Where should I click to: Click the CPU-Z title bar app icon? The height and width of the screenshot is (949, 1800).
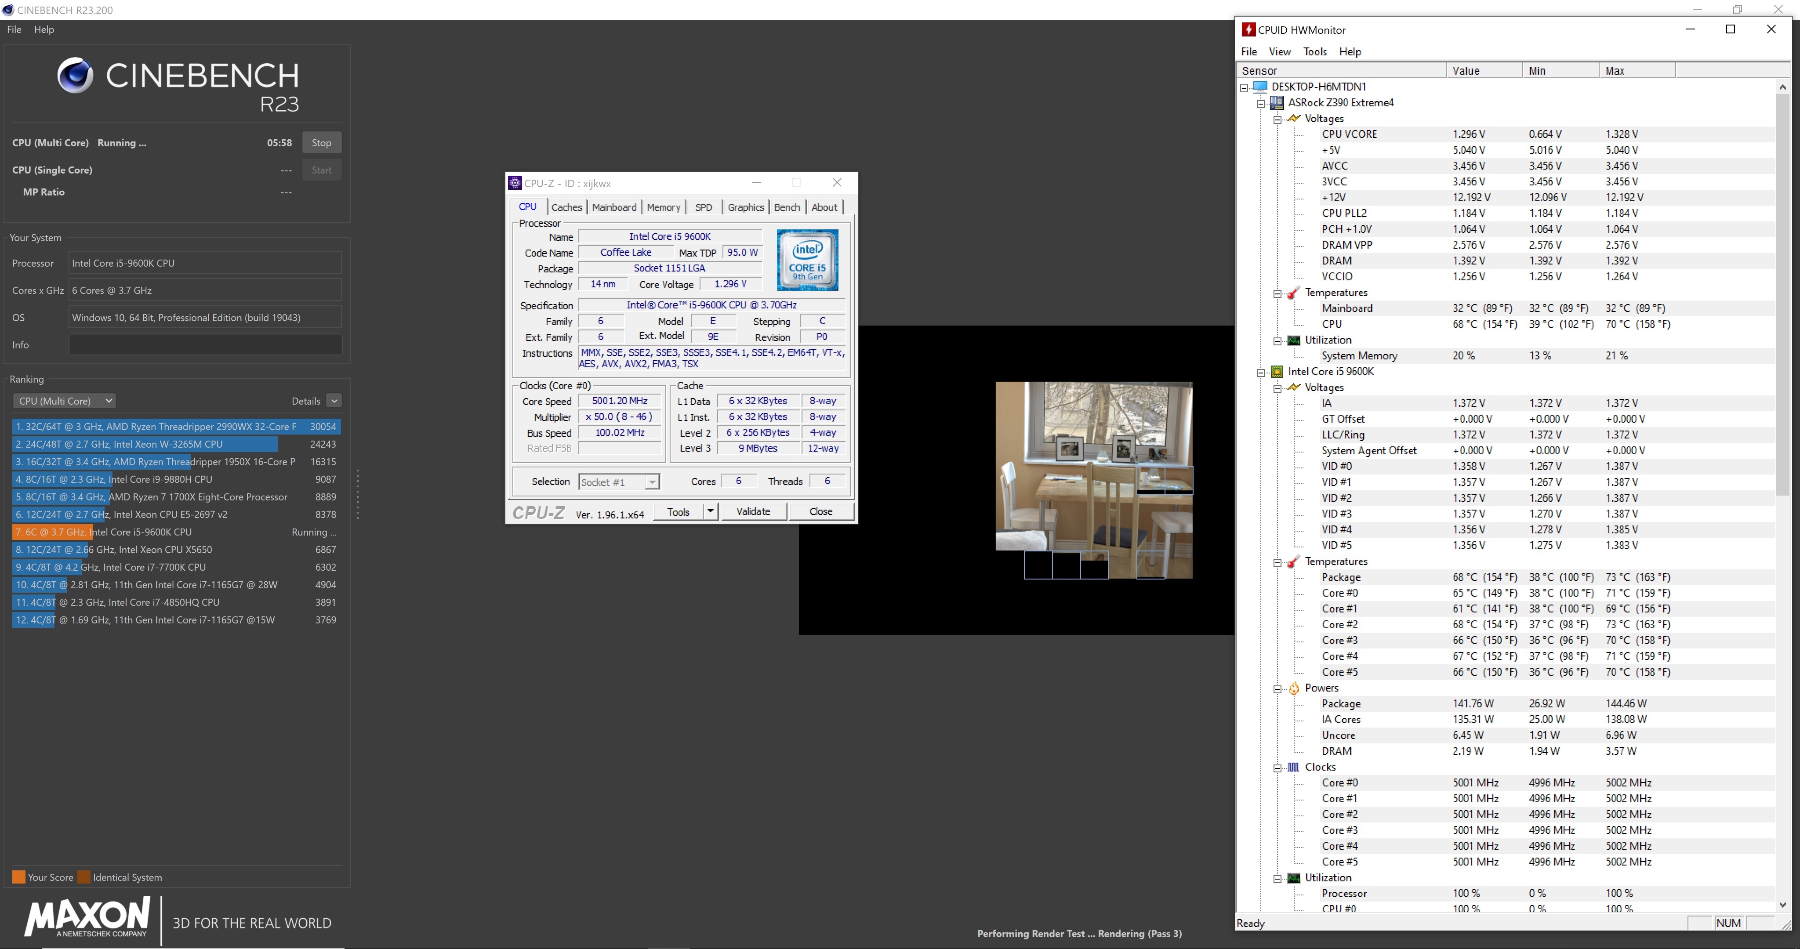pyautogui.click(x=515, y=183)
